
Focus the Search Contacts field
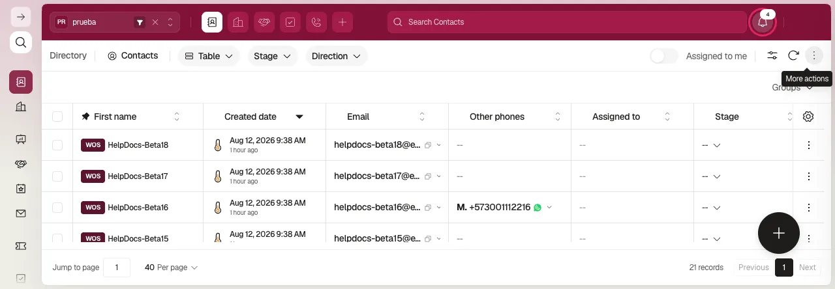pos(567,22)
